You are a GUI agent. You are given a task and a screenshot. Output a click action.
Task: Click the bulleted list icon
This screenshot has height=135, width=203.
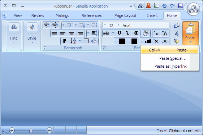pos(94,25)
